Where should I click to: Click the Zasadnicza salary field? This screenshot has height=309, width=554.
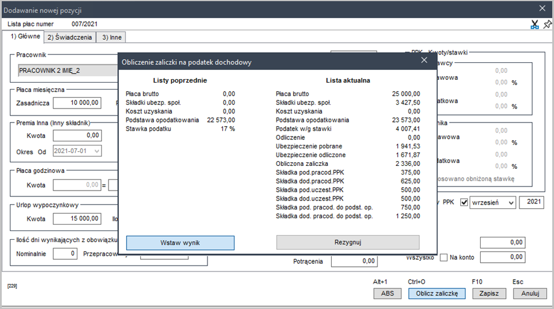[x=77, y=103]
